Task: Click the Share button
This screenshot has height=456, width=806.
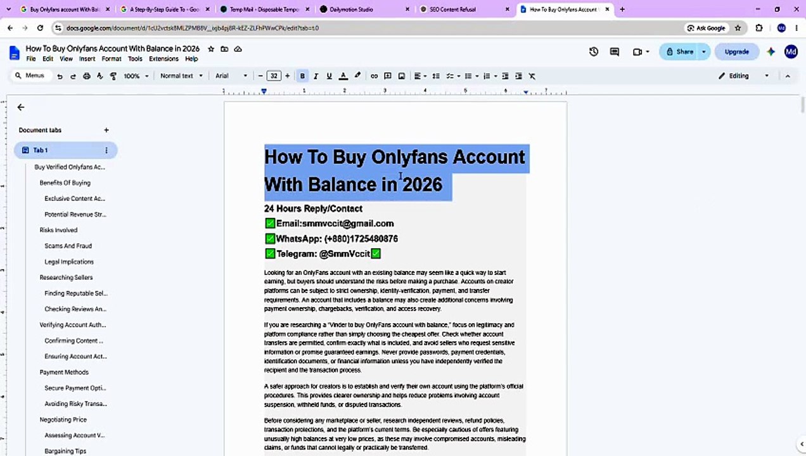Action: coord(679,52)
